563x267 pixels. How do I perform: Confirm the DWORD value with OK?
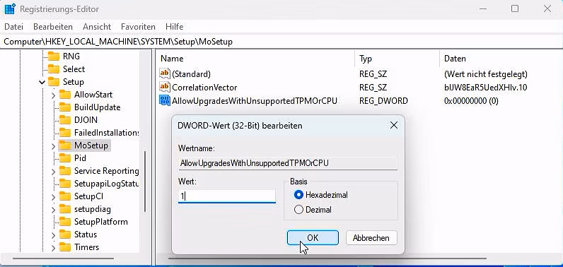pyautogui.click(x=313, y=237)
